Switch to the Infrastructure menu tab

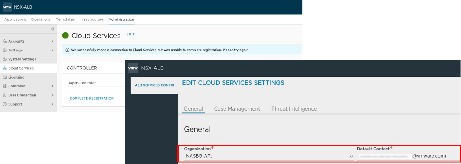91,20
